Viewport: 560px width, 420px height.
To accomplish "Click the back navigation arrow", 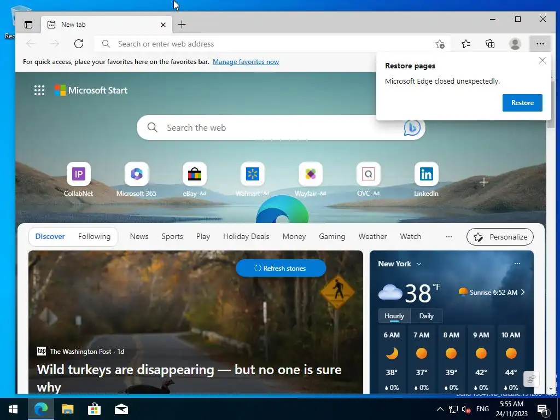I will [31, 44].
